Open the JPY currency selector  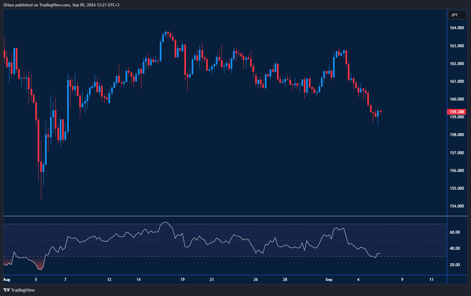(457, 15)
